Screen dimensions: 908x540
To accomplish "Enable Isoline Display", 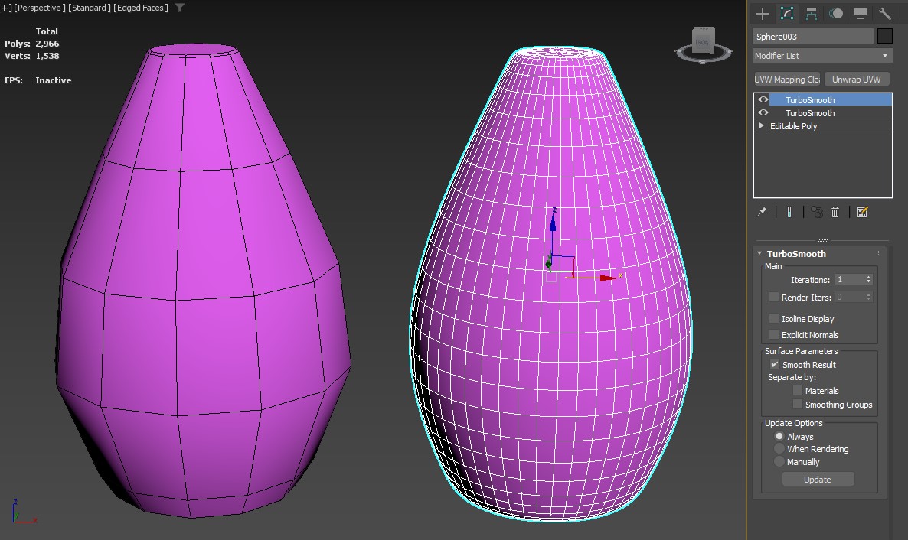I will click(773, 319).
